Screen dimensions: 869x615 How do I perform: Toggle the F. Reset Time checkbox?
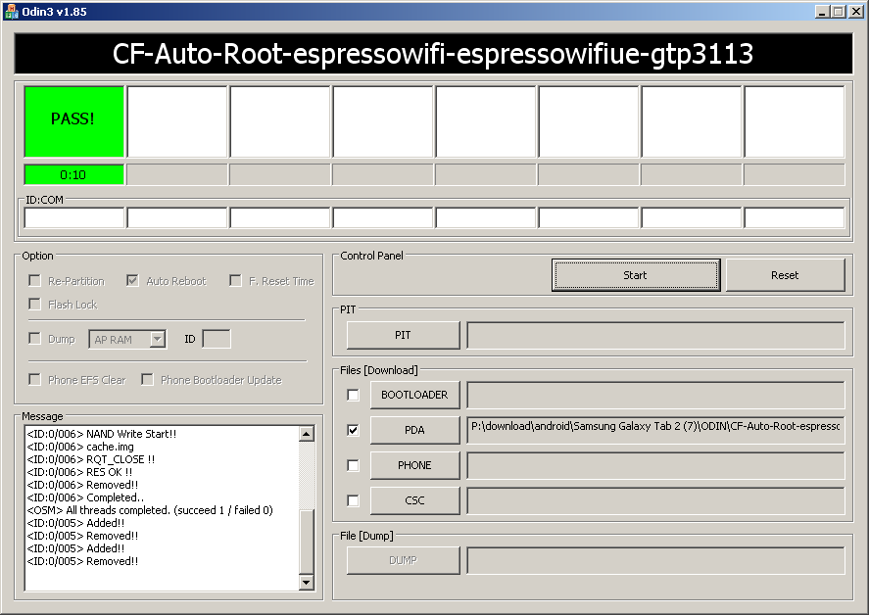(235, 281)
